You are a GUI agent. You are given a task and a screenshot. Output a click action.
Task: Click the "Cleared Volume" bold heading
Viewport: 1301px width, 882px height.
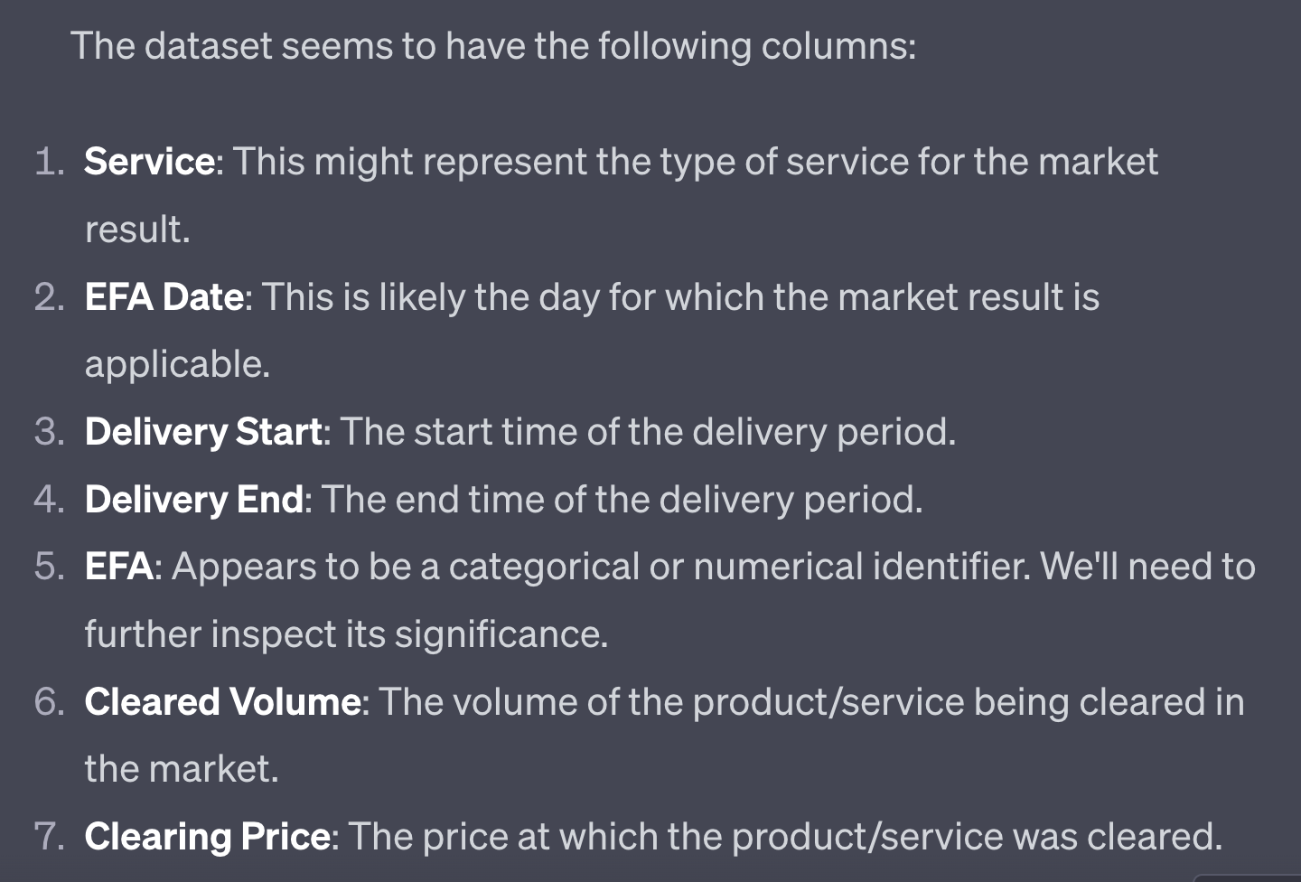[222, 702]
